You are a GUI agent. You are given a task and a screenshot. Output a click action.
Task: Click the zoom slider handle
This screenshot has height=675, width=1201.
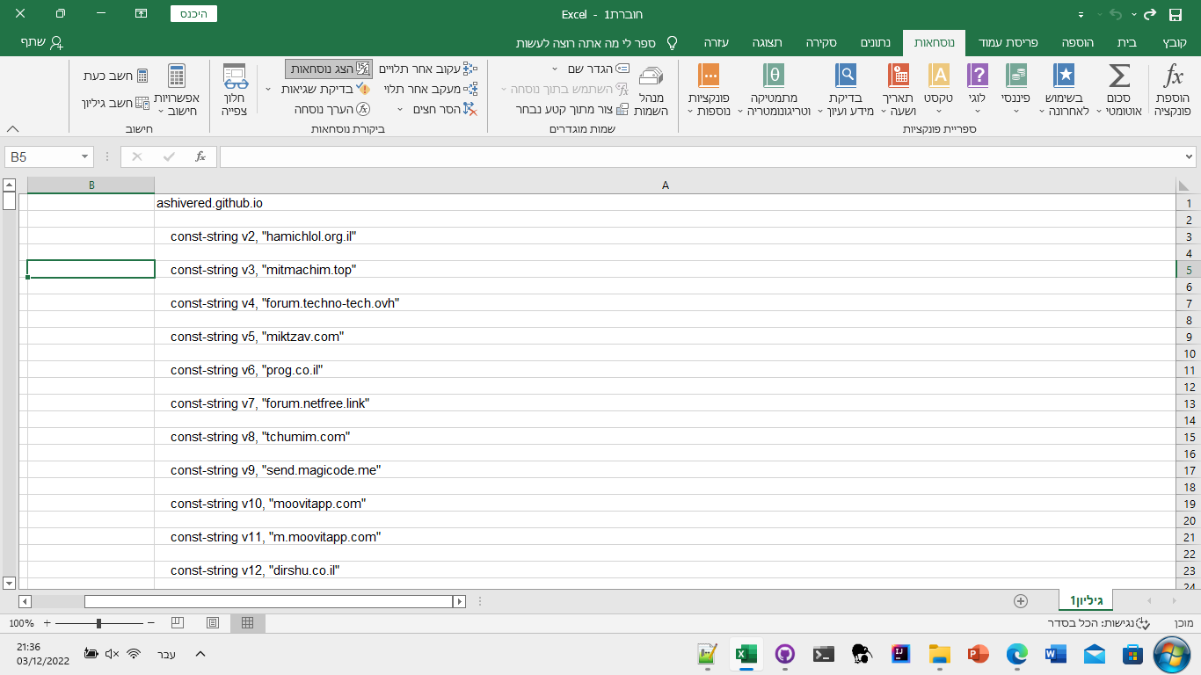[98, 623]
